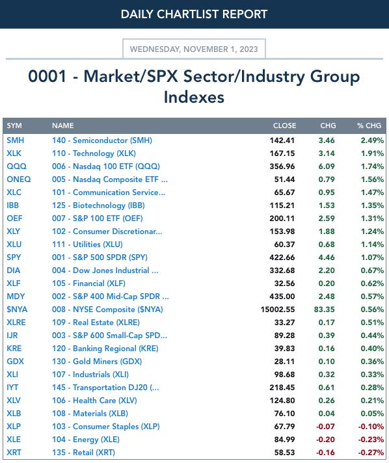Open 106 - Health Care (XLV)
Viewport: 389px width, 463px height.
[x=94, y=400]
